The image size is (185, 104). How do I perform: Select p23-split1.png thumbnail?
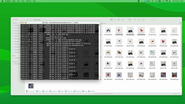(130, 75)
